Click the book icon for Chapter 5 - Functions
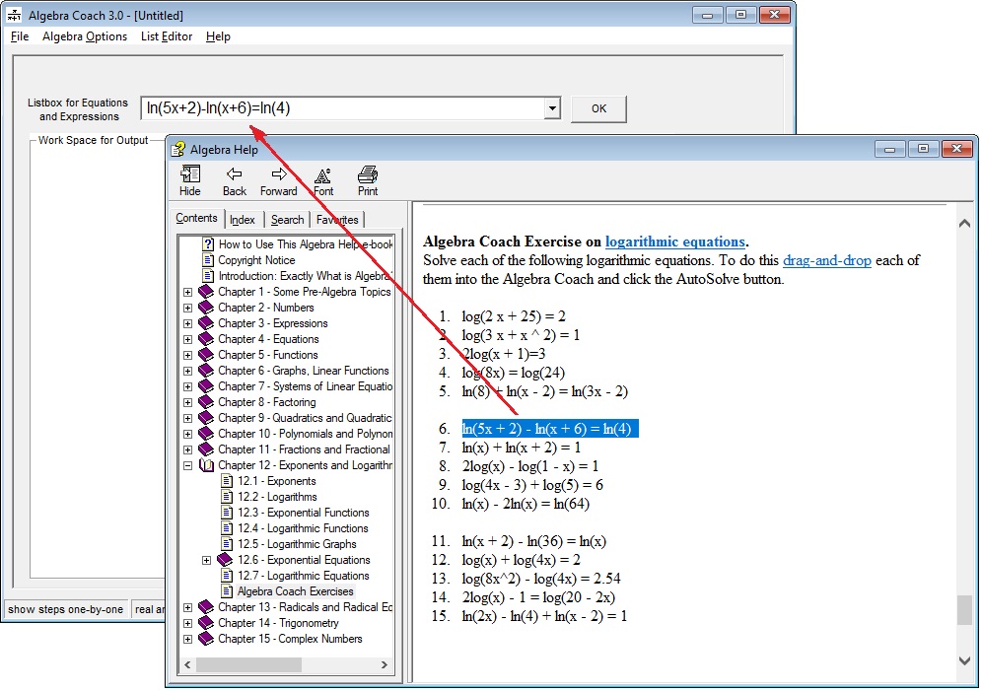 [x=206, y=355]
